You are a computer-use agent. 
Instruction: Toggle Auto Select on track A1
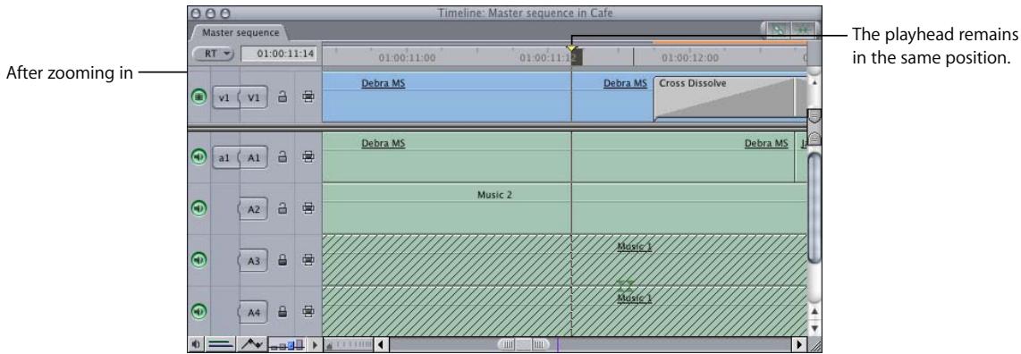click(308, 156)
